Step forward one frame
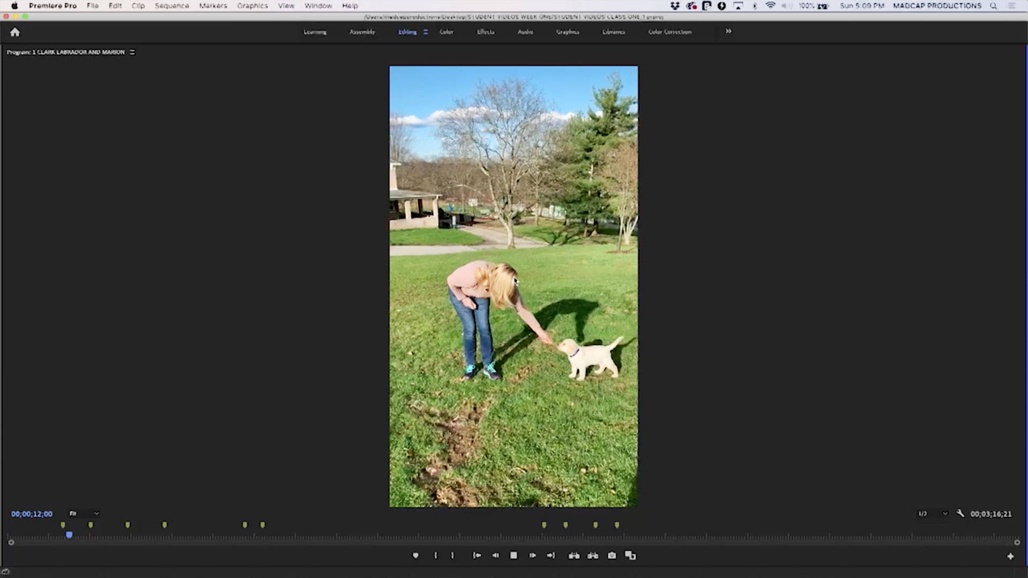Screen dimensions: 1028x578 pyautogui.click(x=532, y=556)
